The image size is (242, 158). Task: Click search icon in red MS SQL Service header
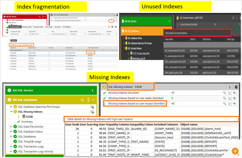tap(40, 17)
